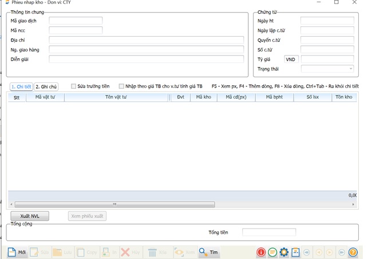
Task: Click the scrollbar right arrow
Action: click(x=353, y=204)
